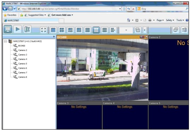
Task: Click the Add to Favorites bar icon
Action: coord(22,15)
